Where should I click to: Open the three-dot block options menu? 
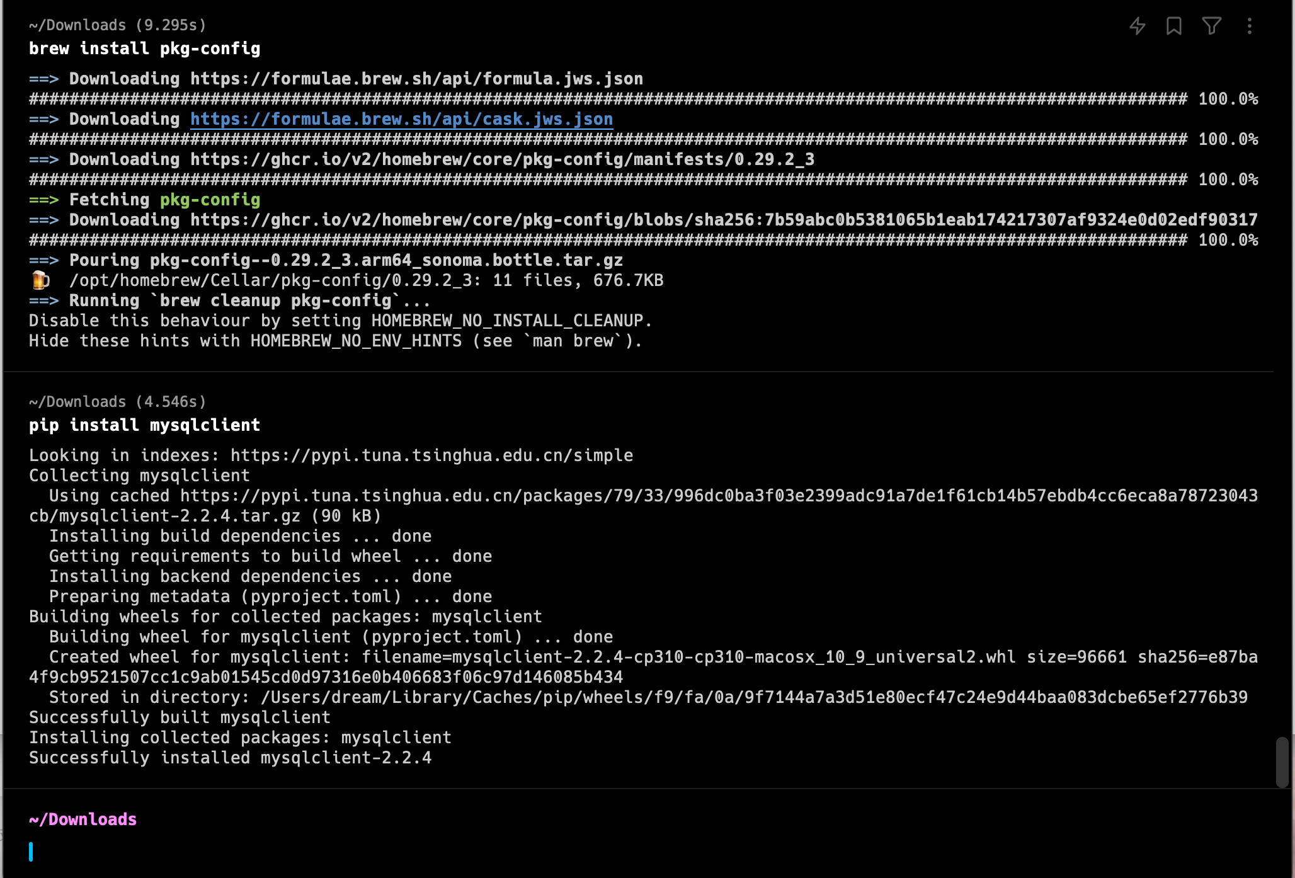pyautogui.click(x=1250, y=26)
